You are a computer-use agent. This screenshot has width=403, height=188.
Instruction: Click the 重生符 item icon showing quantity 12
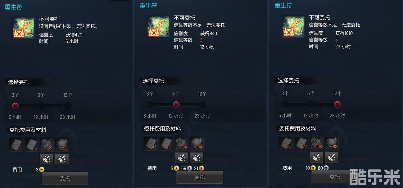coord(293,26)
